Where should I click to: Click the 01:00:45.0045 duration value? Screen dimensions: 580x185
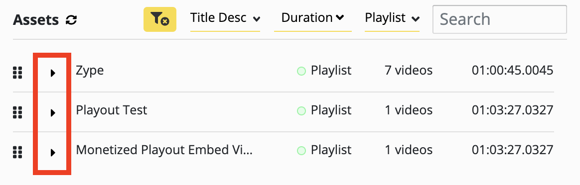[x=513, y=70]
